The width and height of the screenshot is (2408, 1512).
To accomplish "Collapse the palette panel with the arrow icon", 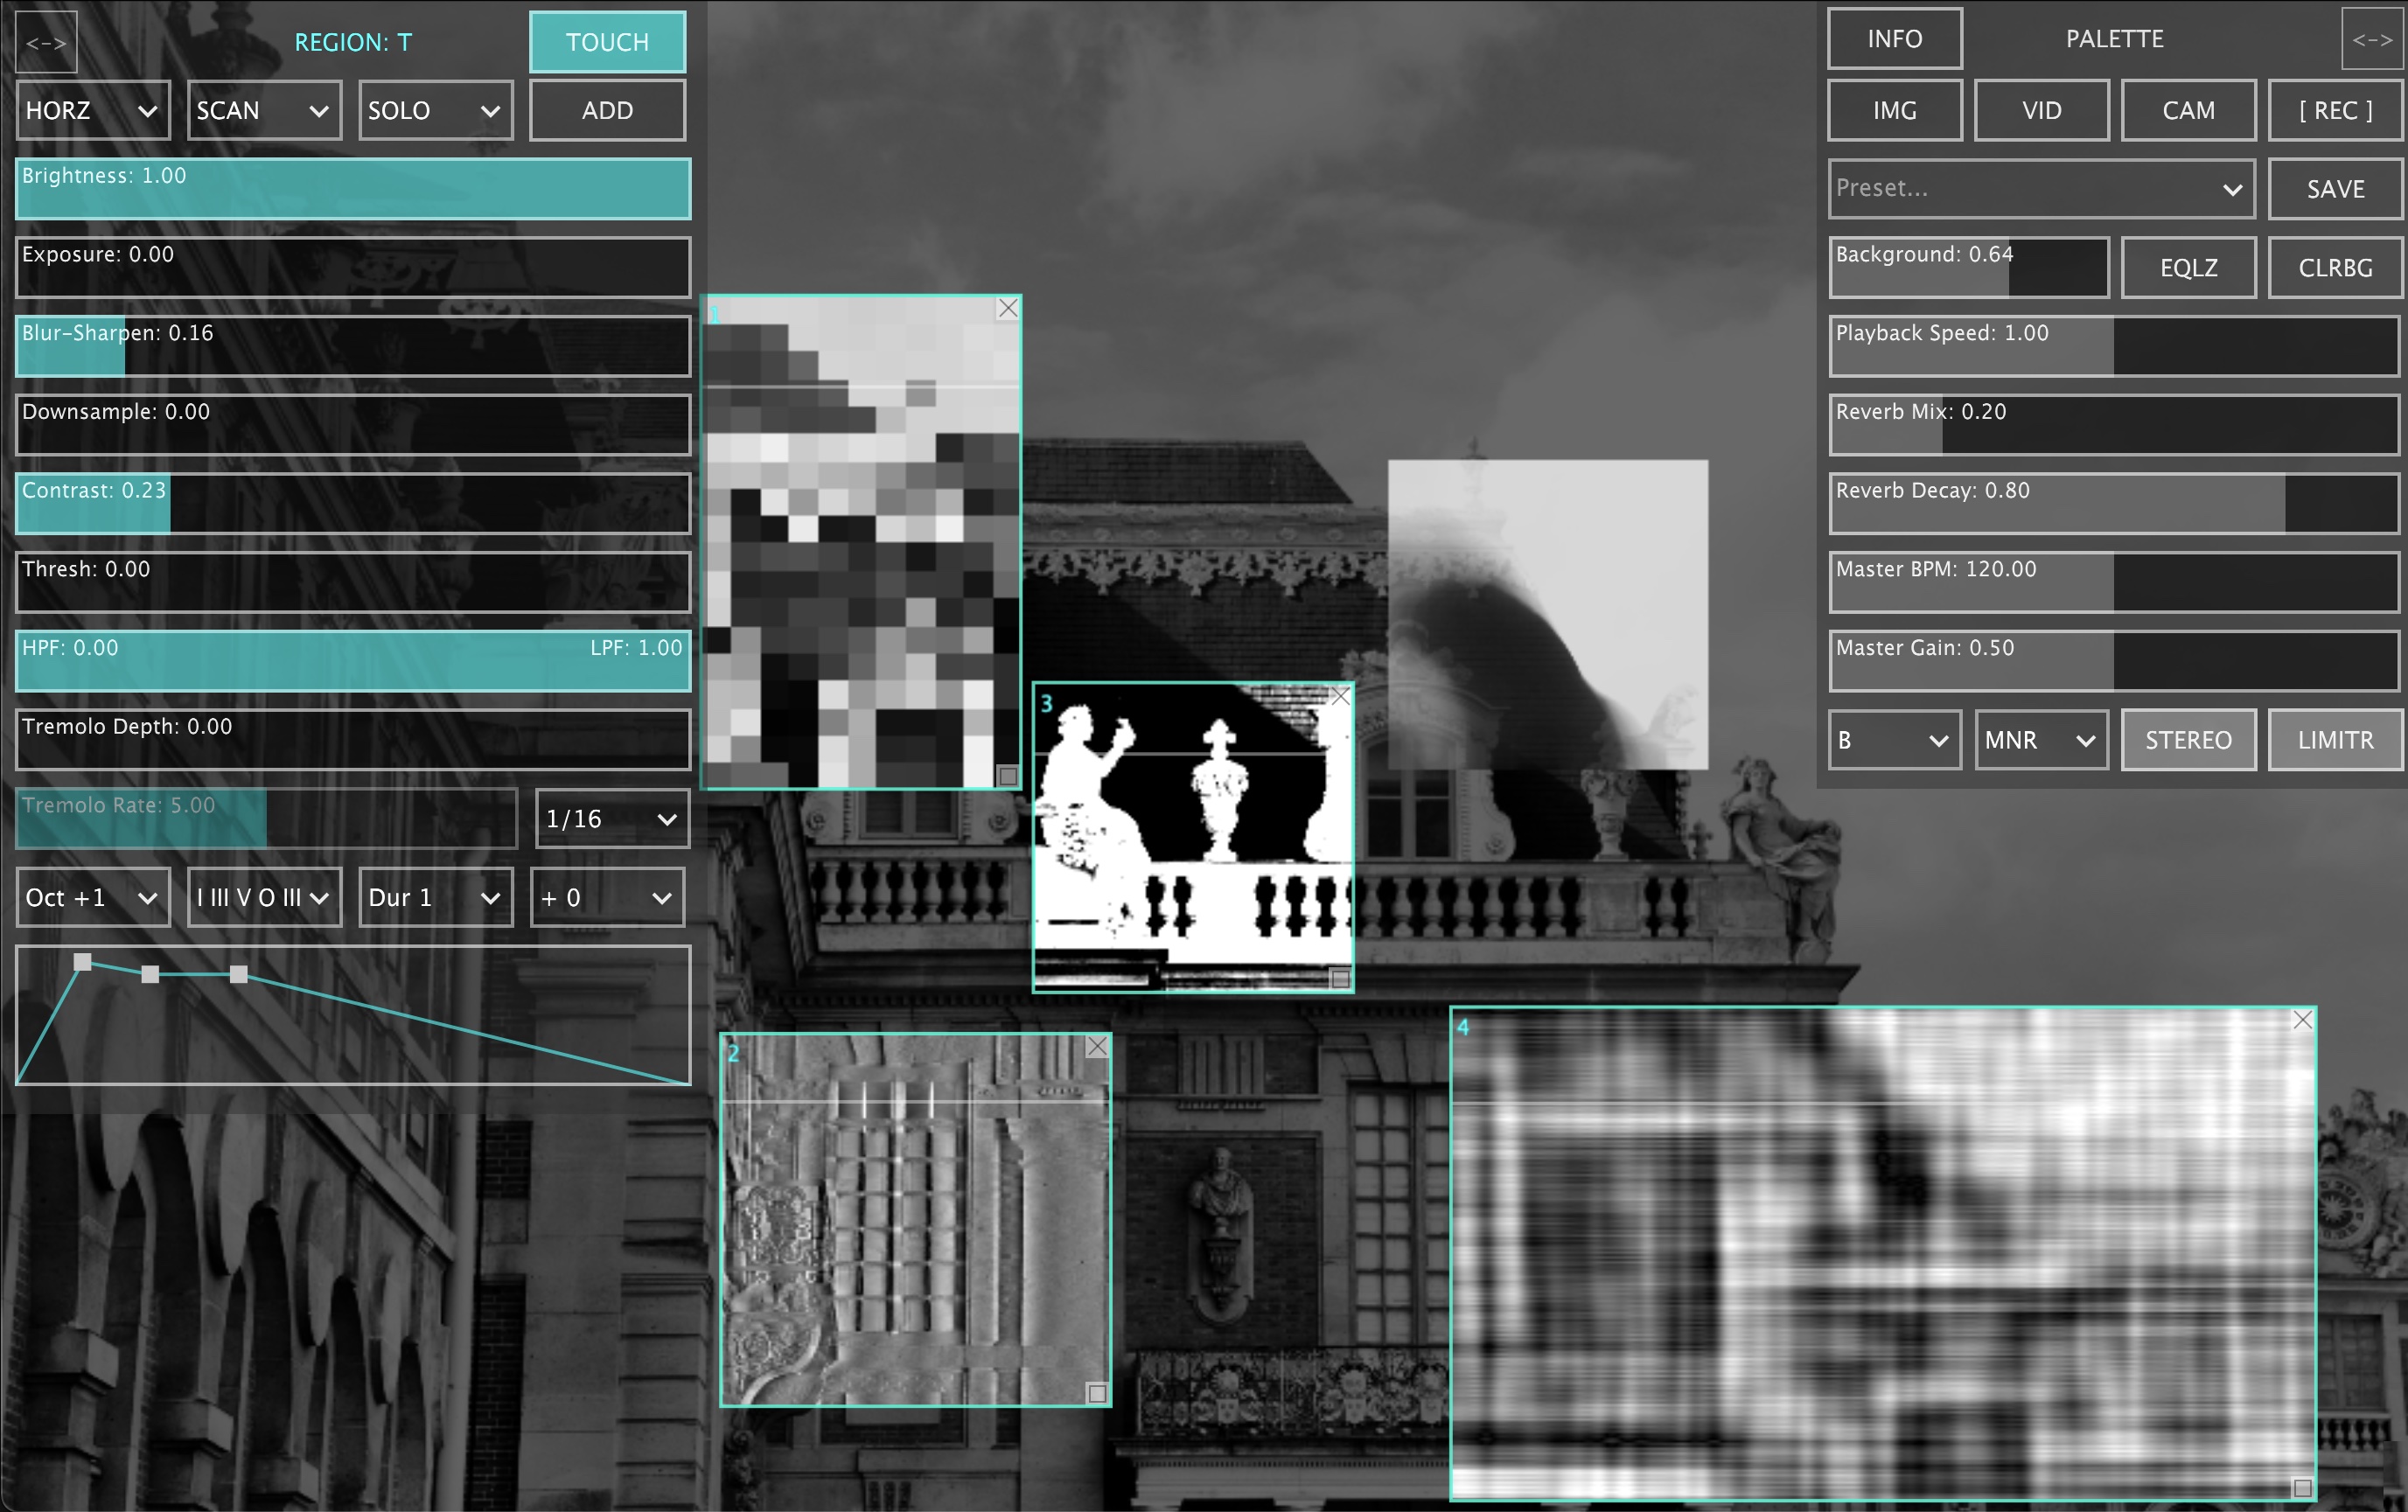I will tap(2371, 40).
